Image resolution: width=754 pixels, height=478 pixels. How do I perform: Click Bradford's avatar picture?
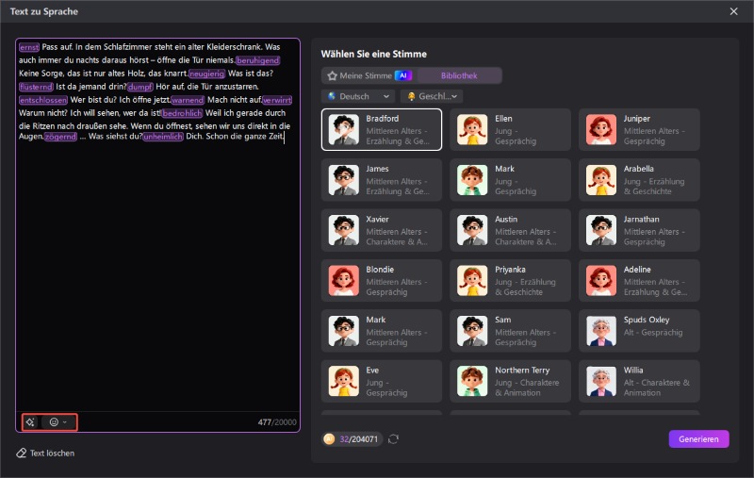[x=344, y=129]
